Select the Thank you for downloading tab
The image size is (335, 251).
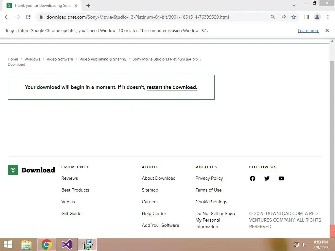[x=42, y=6]
